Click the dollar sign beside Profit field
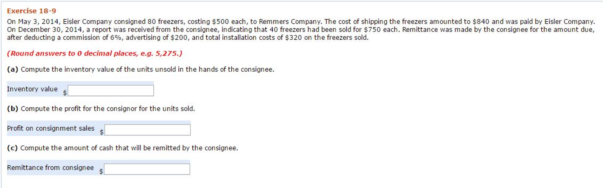603x188 pixels. click(x=101, y=132)
